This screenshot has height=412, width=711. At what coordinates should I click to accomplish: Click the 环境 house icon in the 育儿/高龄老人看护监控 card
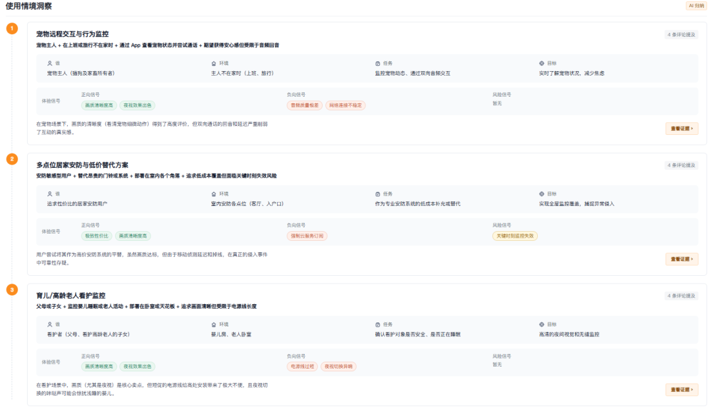click(x=213, y=324)
